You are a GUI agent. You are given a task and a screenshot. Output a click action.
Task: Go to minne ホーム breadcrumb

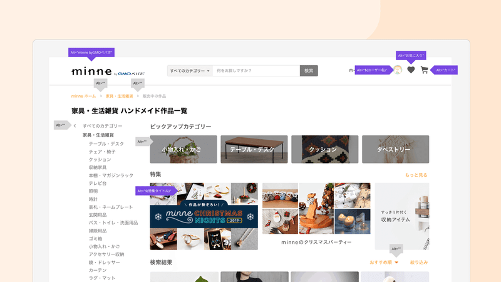[x=83, y=96]
